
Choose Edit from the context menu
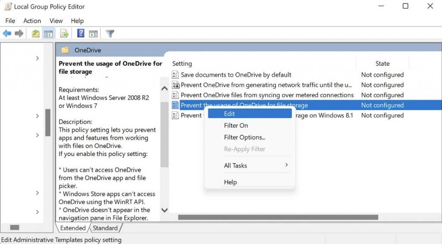point(250,114)
